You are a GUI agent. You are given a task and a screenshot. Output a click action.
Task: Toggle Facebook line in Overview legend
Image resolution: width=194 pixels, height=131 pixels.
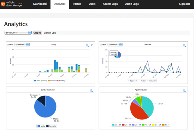tap(132, 81)
